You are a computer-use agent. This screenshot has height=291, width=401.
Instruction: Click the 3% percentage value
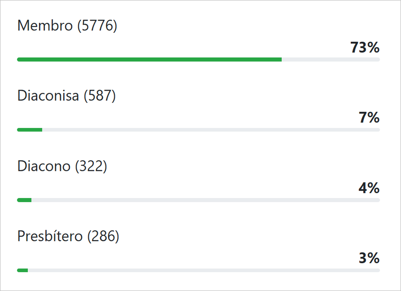coord(369,258)
